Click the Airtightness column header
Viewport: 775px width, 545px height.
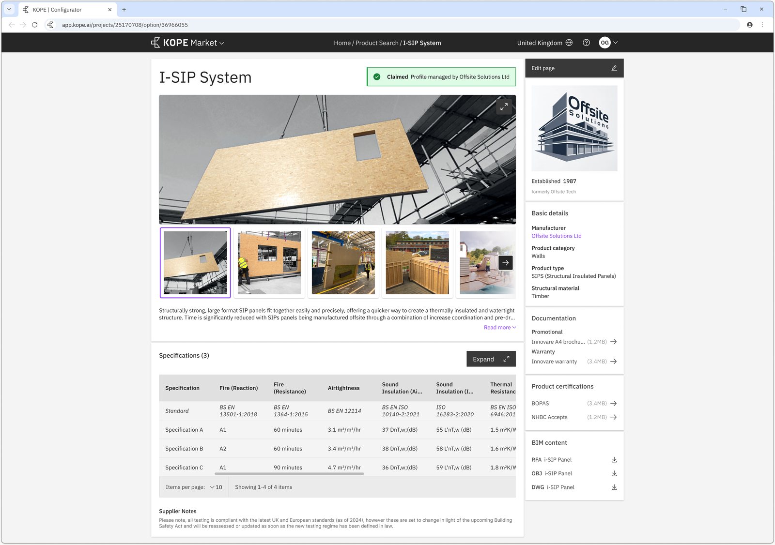coord(343,388)
